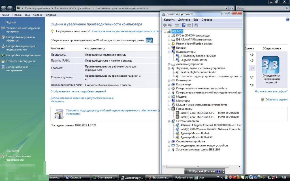290x181 pixels.
Task: Click the Forward arrow in Device Manager toolbar
Action: pos(170,25)
